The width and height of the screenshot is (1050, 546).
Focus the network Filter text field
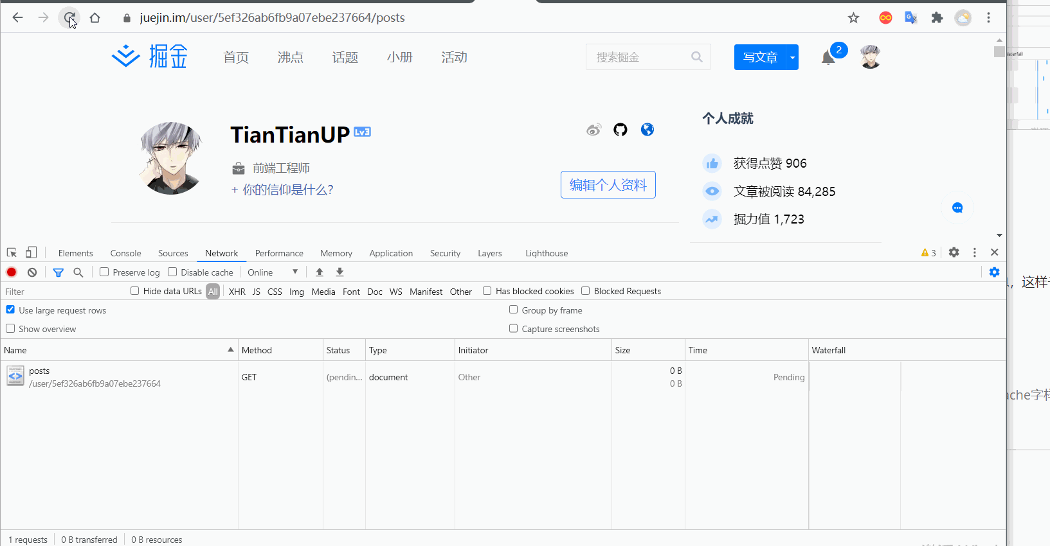64,292
